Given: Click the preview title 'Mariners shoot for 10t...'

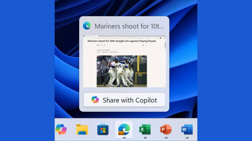Looking at the screenshot, I should click(129, 26).
